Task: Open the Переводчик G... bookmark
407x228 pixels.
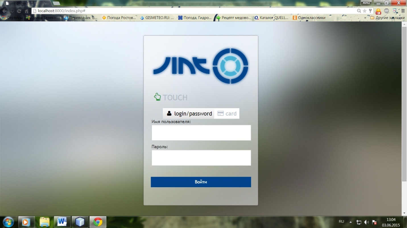Action: pyautogui.click(x=80, y=18)
